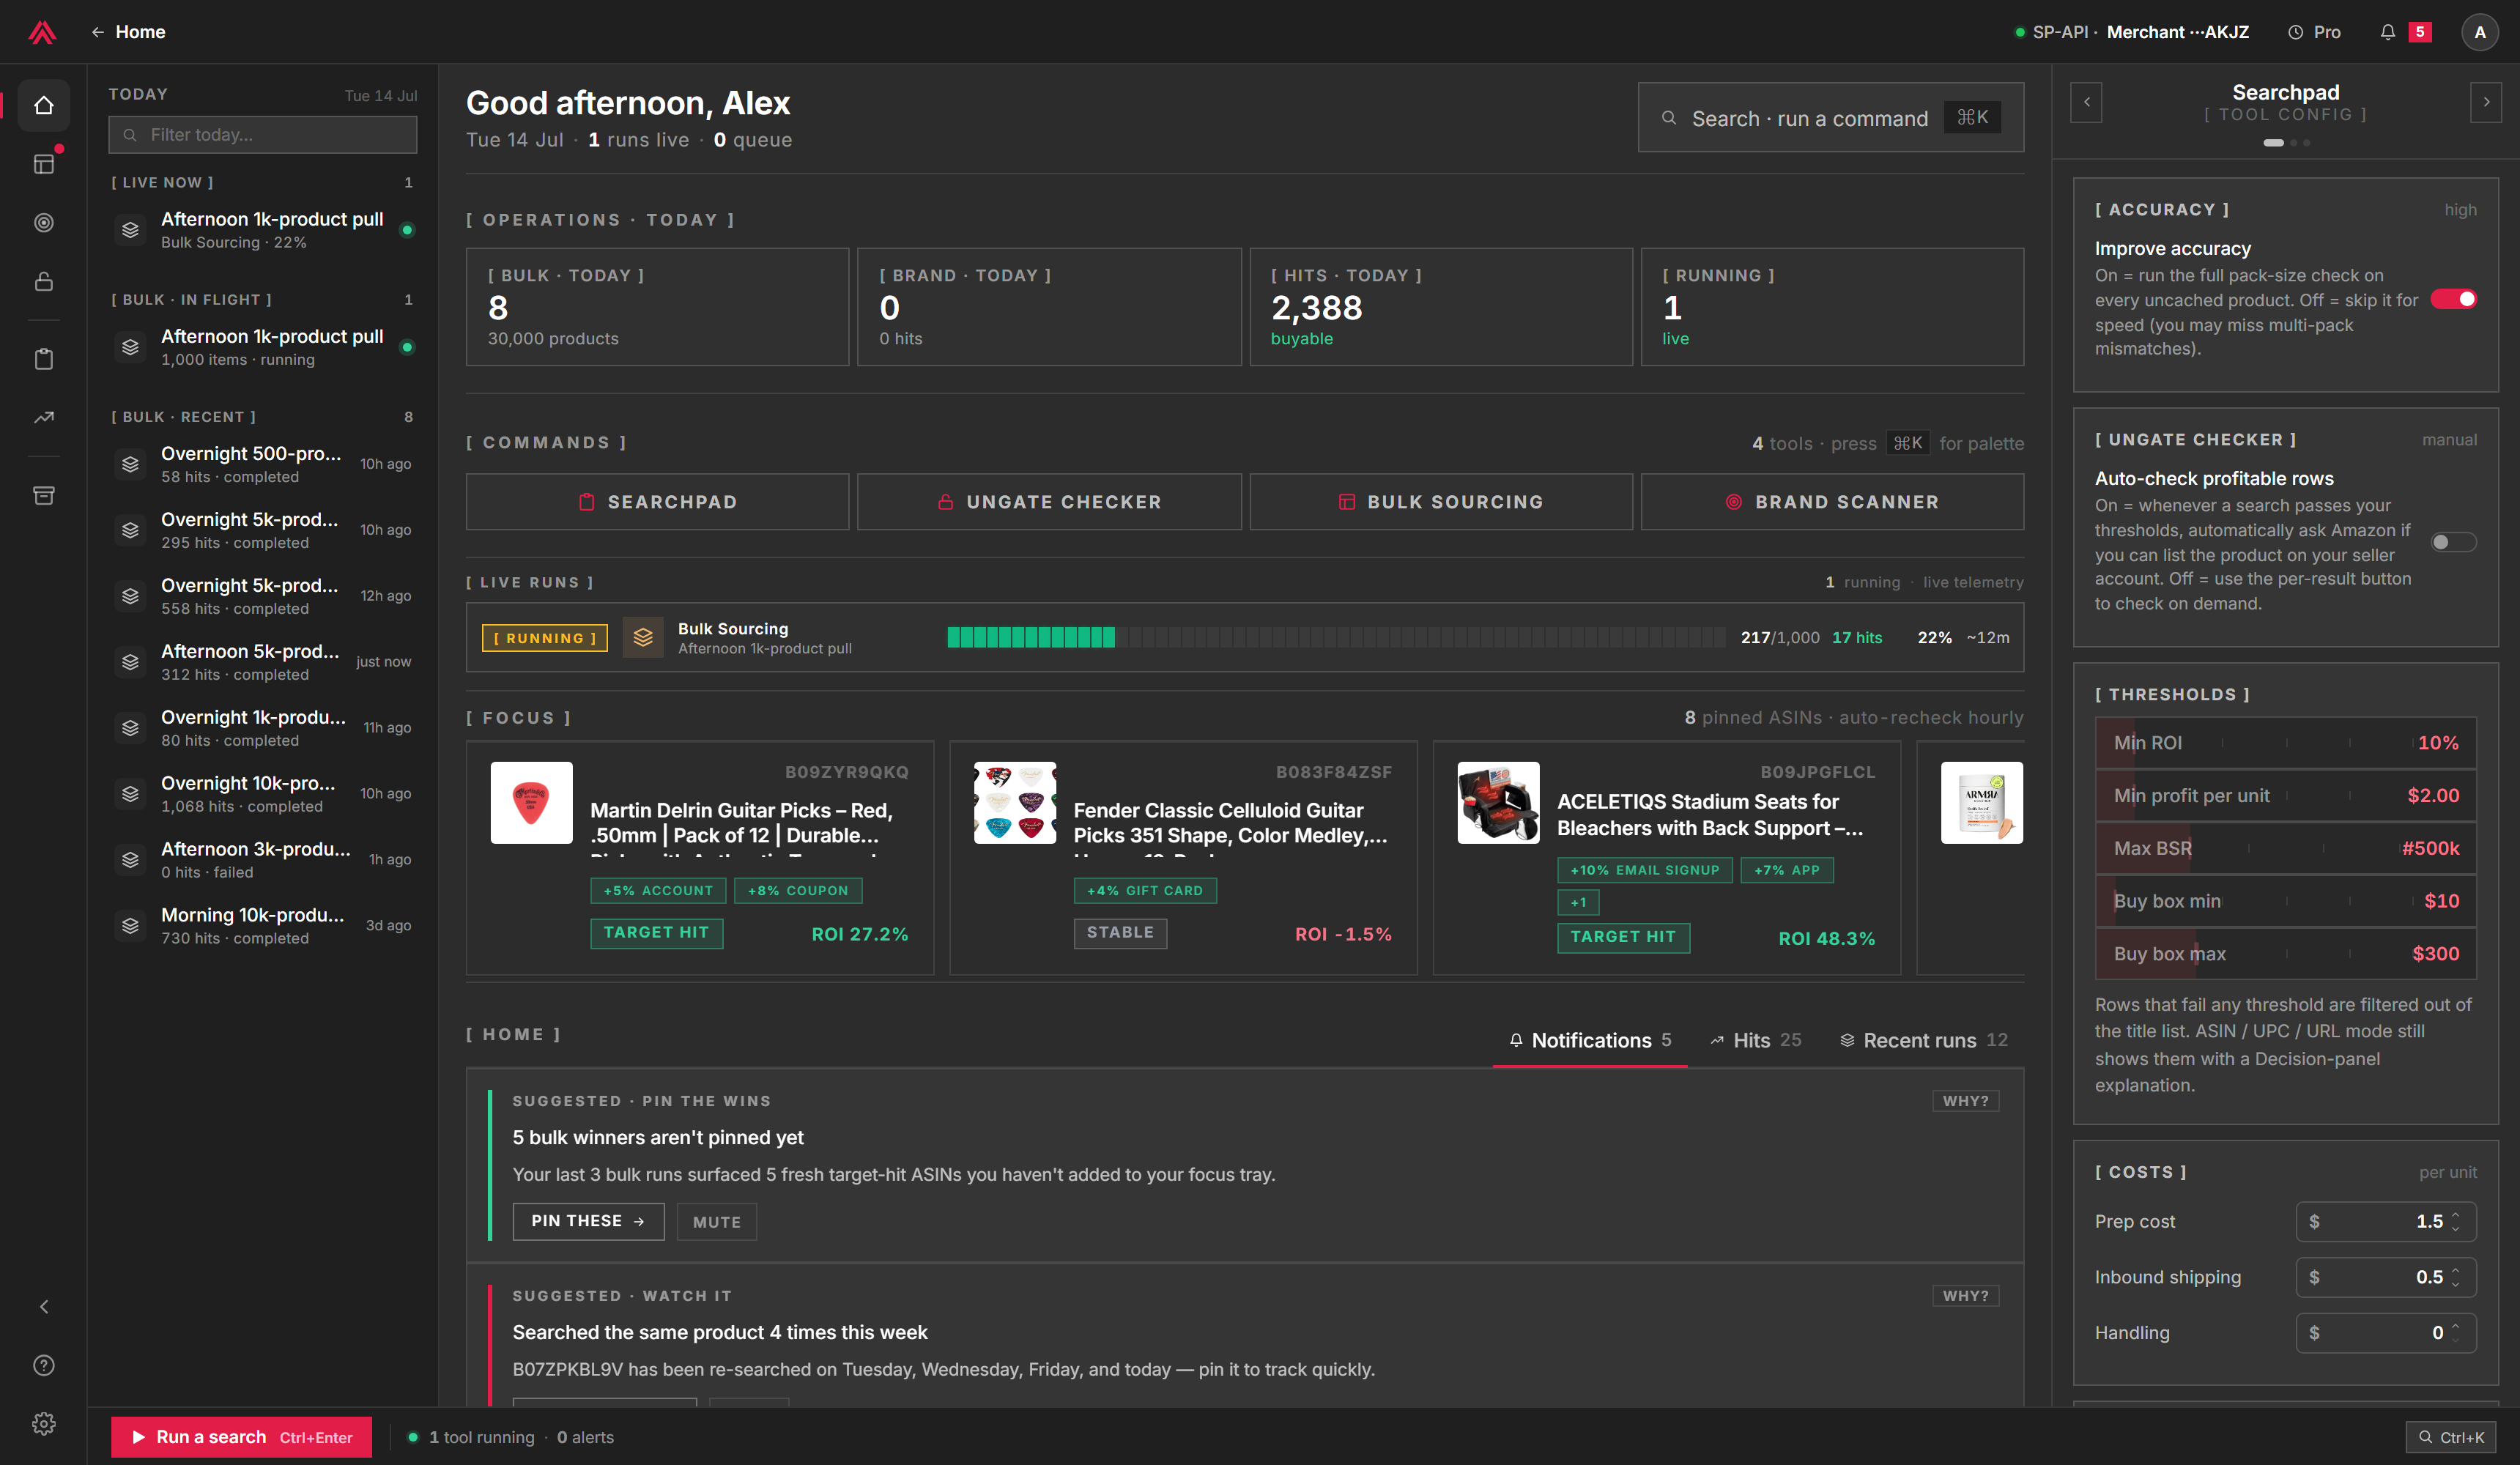Click the RUNNING status badge

(x=544, y=638)
